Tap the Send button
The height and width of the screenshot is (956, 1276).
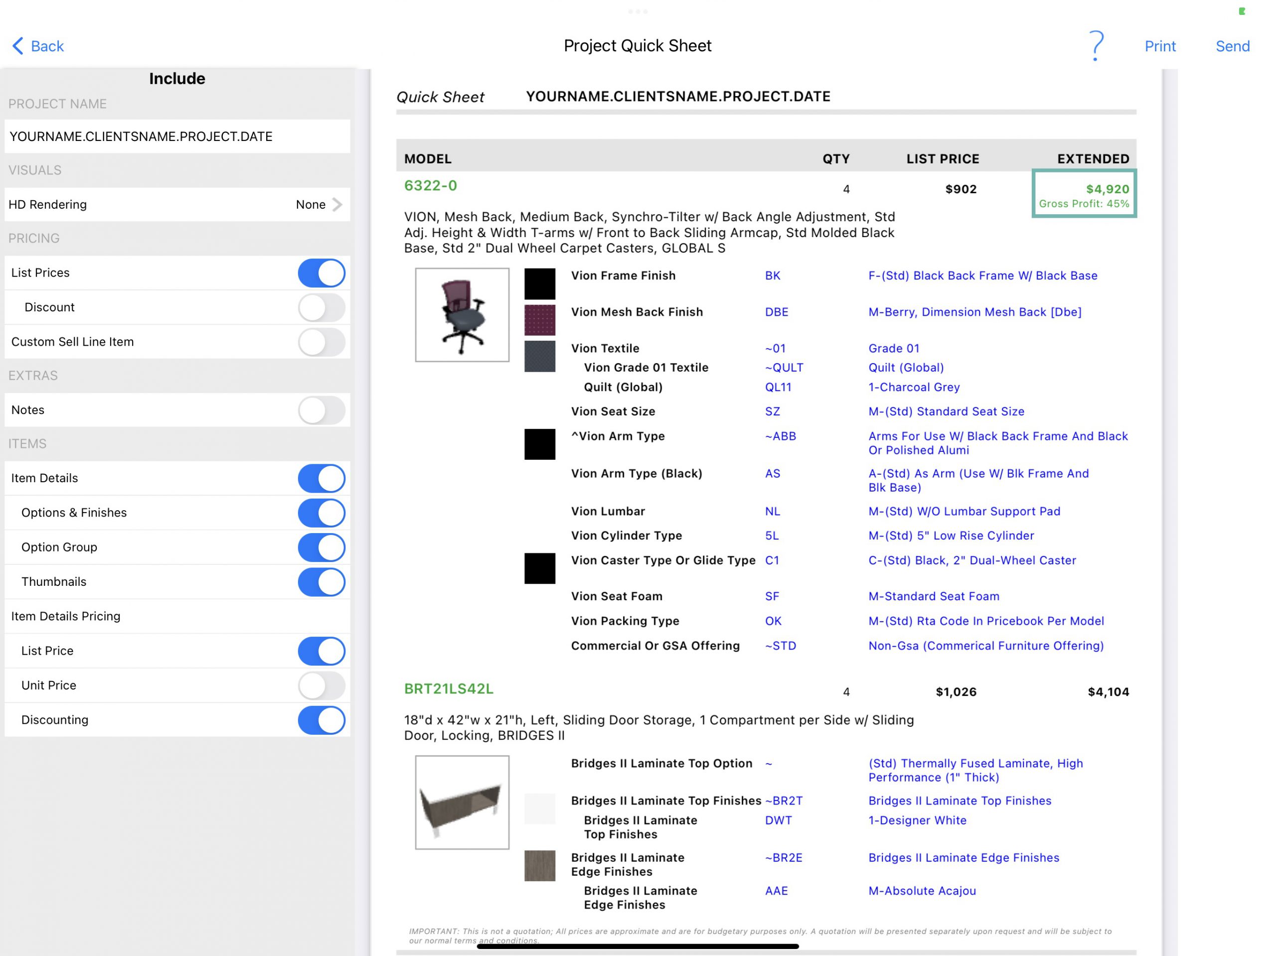[x=1232, y=46]
